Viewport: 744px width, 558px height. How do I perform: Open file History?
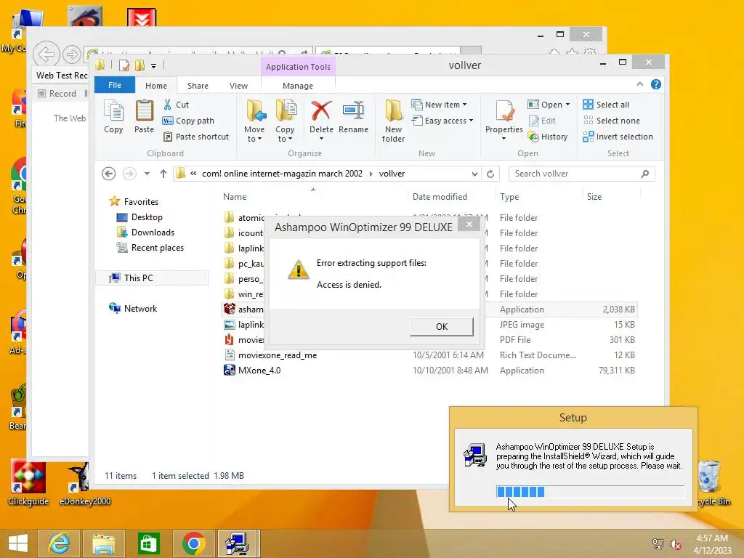[x=548, y=137]
